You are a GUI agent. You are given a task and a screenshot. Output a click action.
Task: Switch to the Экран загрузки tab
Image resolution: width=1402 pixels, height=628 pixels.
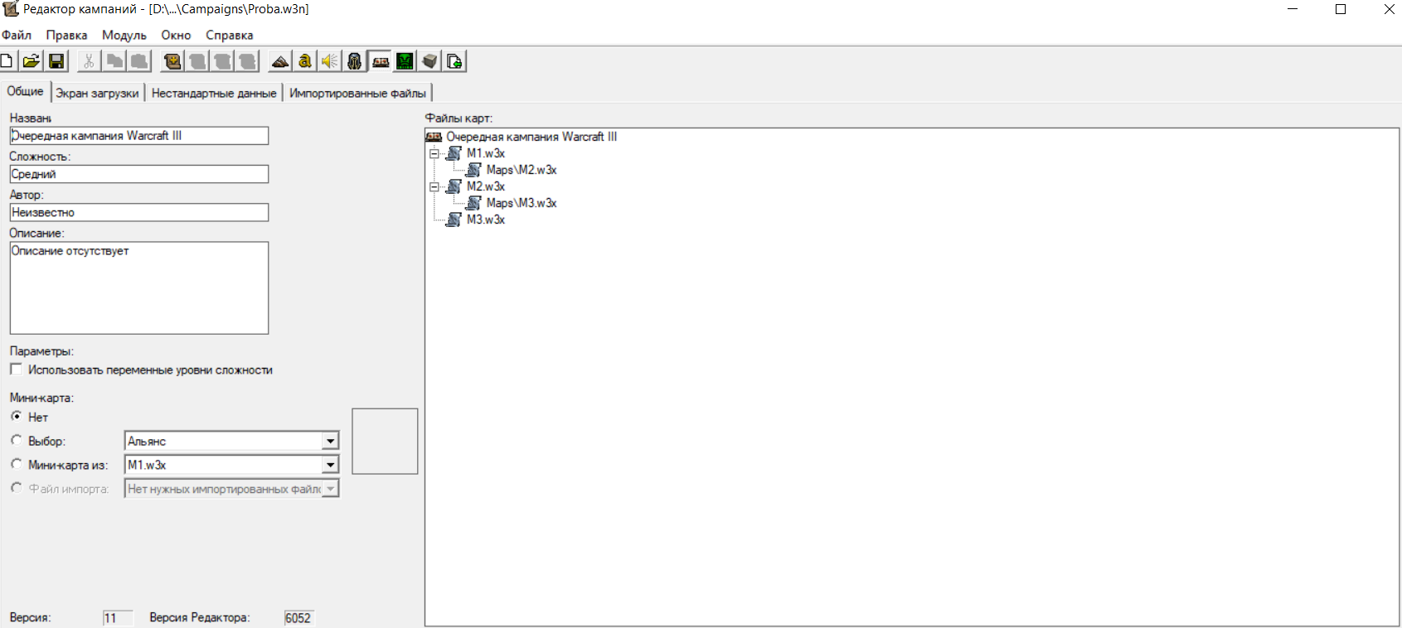[97, 93]
